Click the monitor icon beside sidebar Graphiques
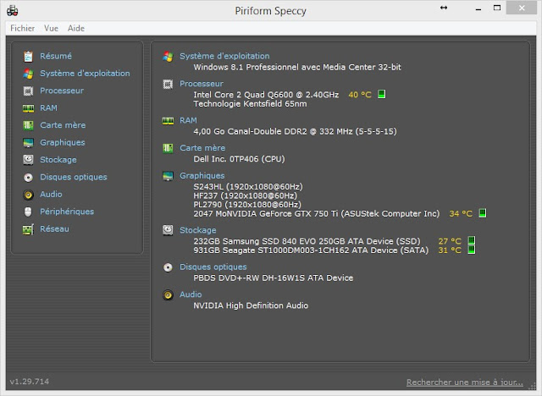The image size is (542, 396). 28,143
